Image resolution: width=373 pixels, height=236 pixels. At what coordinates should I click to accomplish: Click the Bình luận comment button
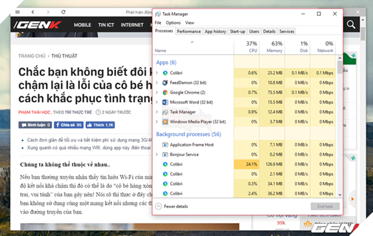pyautogui.click(x=35, y=125)
